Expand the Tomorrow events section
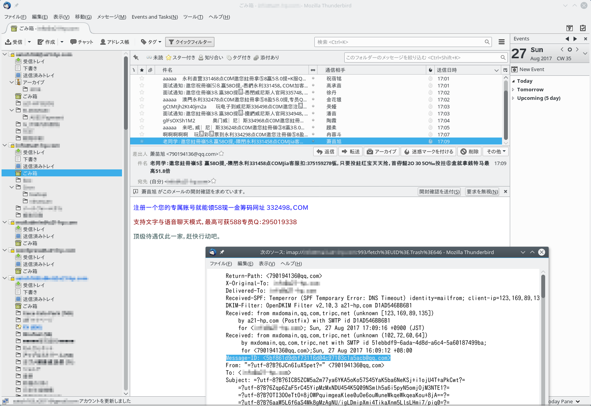The height and width of the screenshot is (406, 591). 513,90
